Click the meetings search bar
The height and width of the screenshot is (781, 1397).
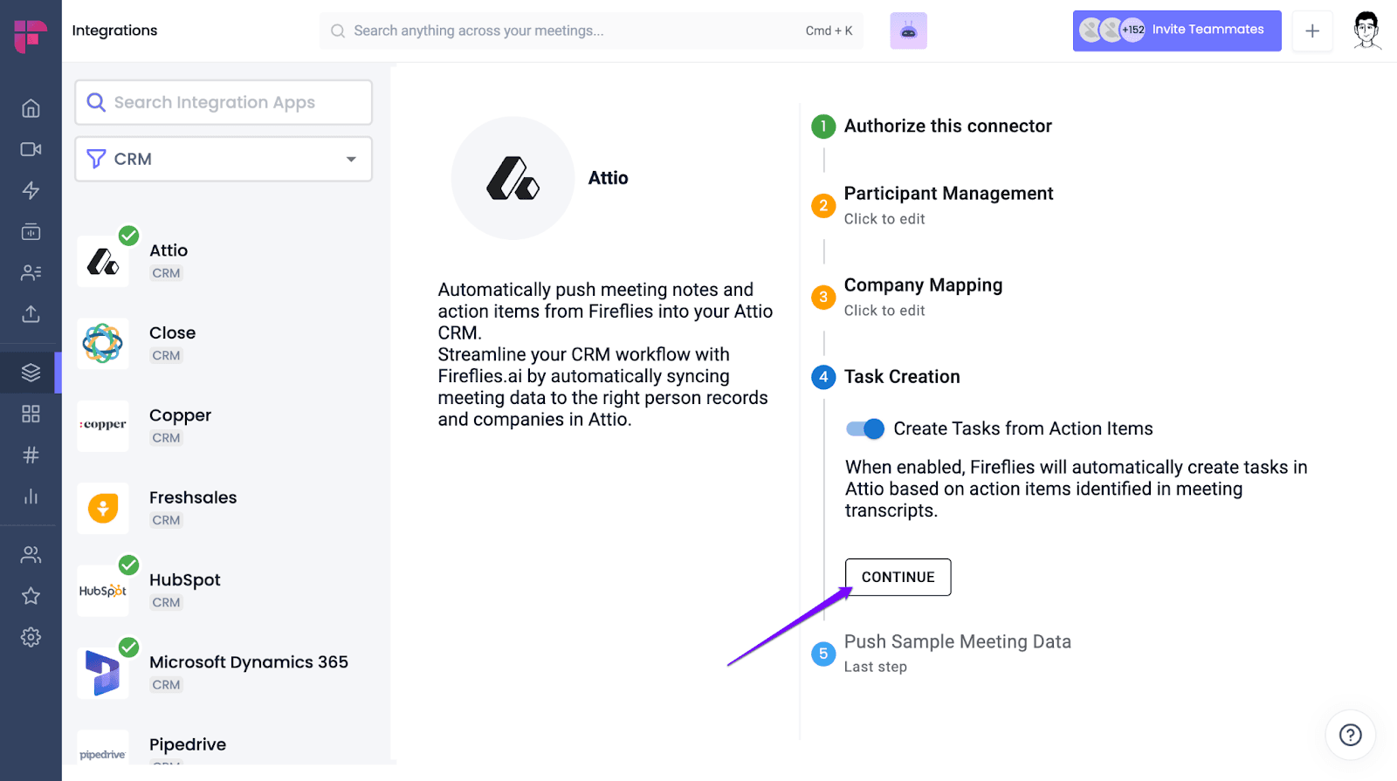pos(592,31)
